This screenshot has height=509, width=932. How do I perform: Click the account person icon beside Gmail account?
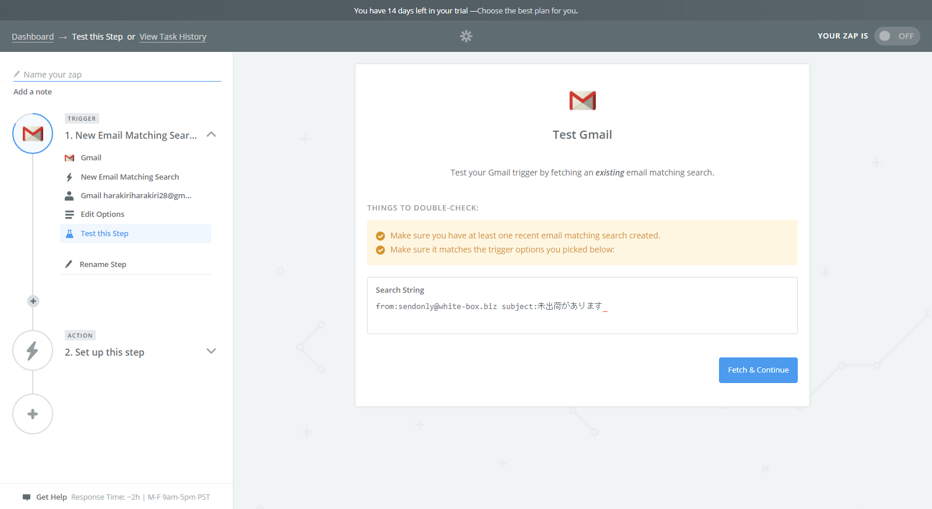tap(69, 196)
